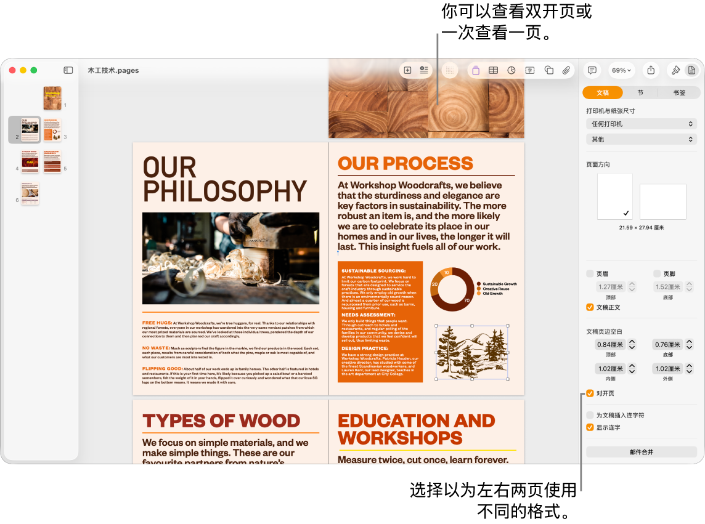
Task: Click the 邮件合并 button
Action: tap(641, 452)
